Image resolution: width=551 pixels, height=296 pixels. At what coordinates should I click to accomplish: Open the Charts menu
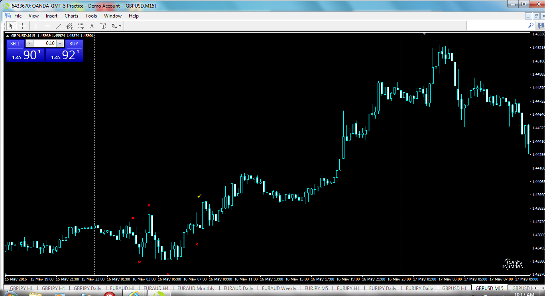tap(71, 16)
